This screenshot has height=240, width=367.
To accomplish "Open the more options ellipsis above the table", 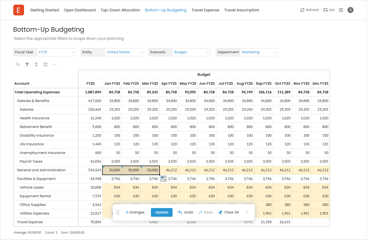I will point(55,64).
